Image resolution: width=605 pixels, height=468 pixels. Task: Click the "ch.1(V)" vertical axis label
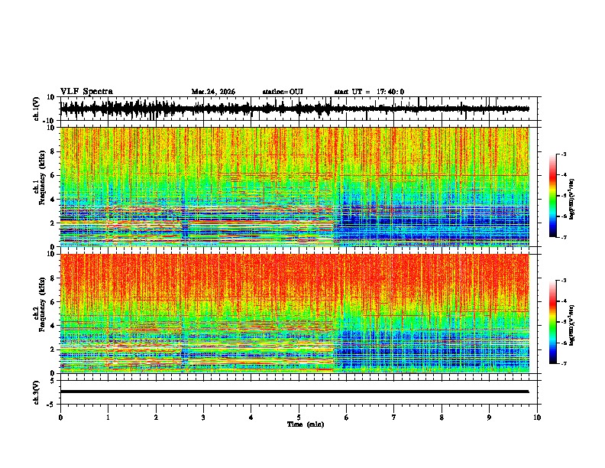[37, 109]
